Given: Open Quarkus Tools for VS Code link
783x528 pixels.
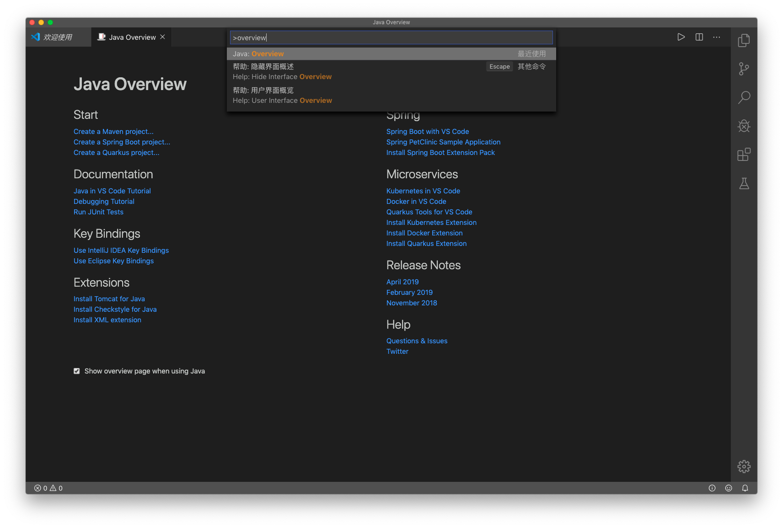Looking at the screenshot, I should (429, 212).
